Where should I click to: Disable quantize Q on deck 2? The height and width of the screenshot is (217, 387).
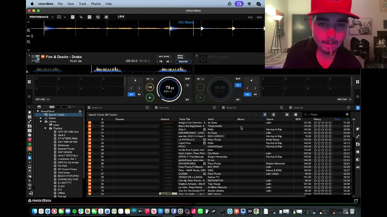[x=238, y=85]
